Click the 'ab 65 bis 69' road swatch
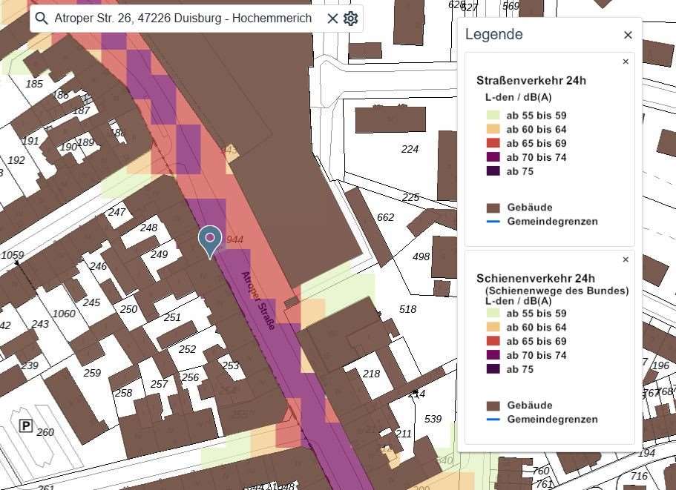Viewport: 676px width, 490px height. 493,143
